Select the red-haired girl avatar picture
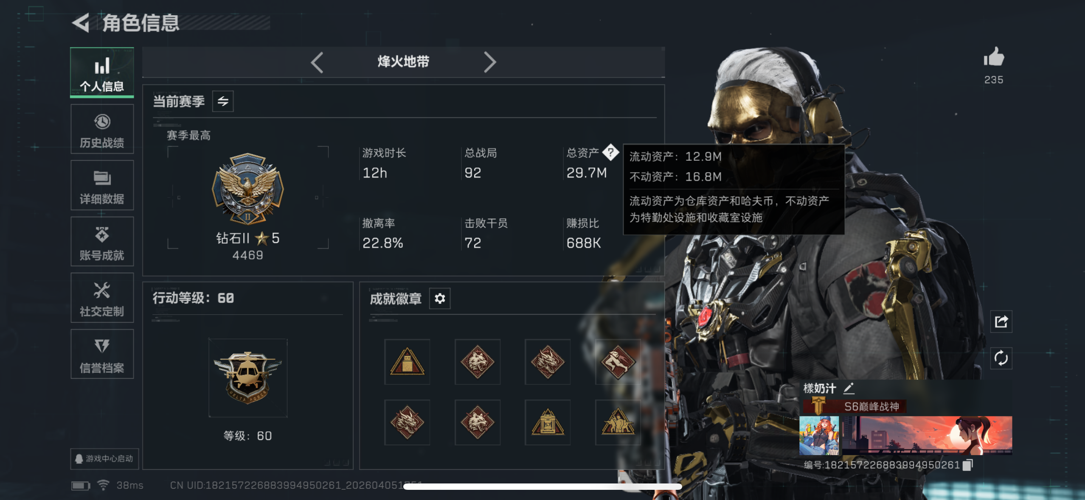1085x500 pixels. point(819,436)
